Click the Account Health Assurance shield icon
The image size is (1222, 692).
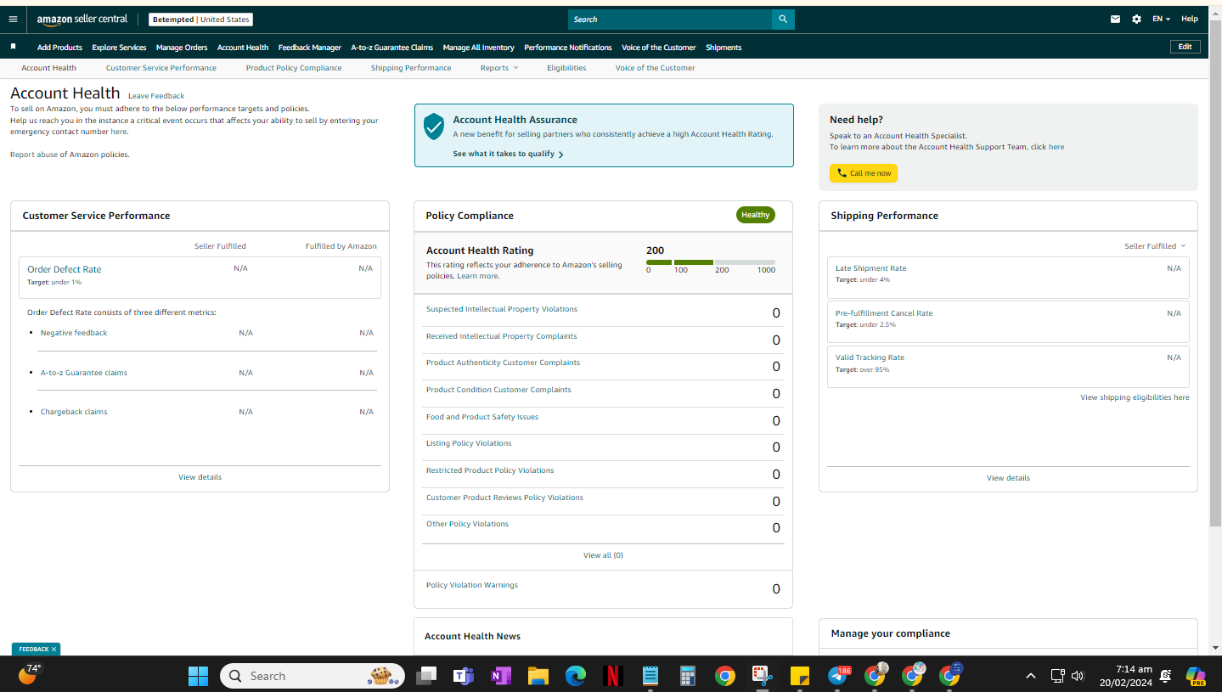(x=434, y=126)
